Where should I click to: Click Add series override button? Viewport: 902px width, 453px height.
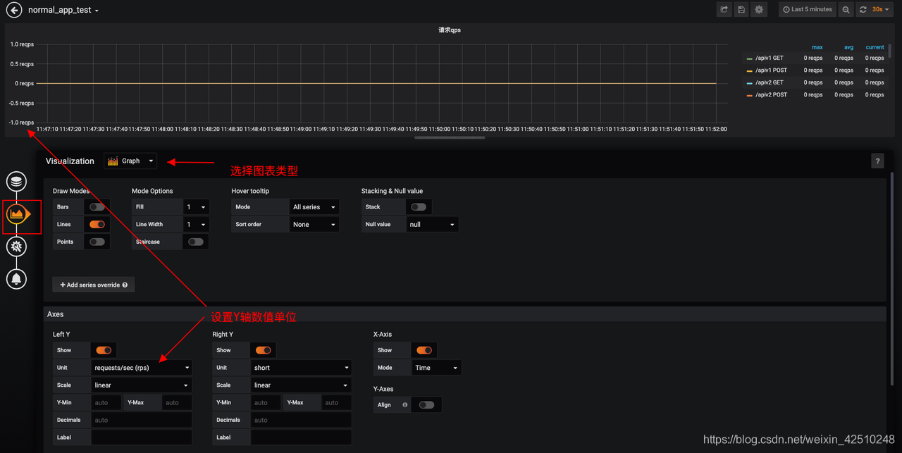(x=94, y=285)
